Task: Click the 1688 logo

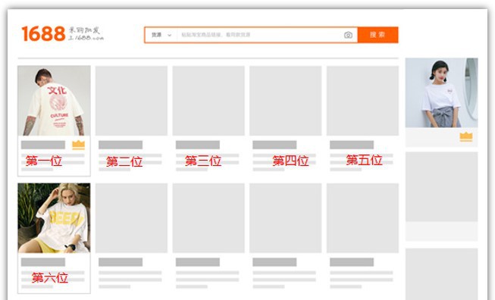Action: 62,33
